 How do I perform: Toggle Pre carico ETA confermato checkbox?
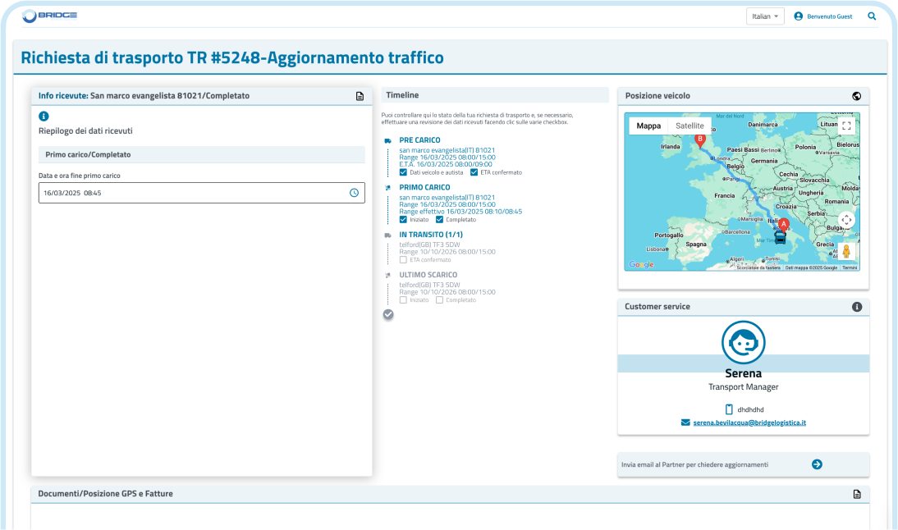click(x=474, y=172)
